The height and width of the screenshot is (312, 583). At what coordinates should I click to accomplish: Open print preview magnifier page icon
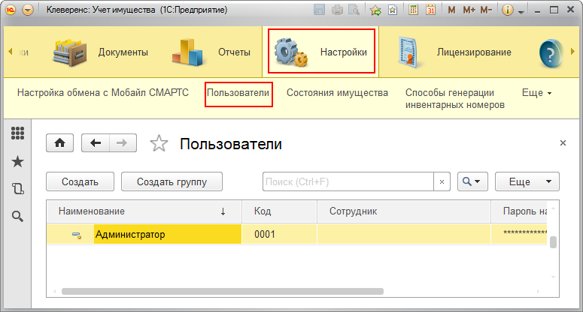point(354,10)
